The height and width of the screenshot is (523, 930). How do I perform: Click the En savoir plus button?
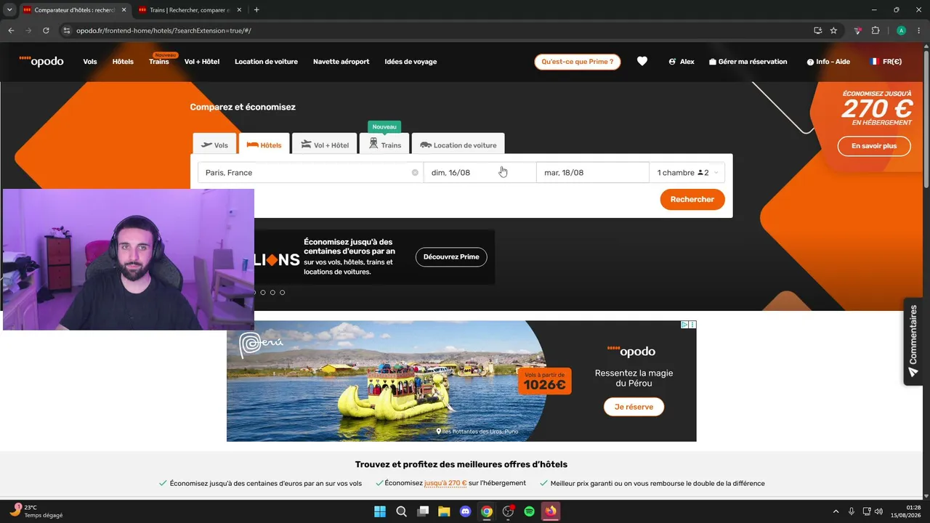point(874,146)
